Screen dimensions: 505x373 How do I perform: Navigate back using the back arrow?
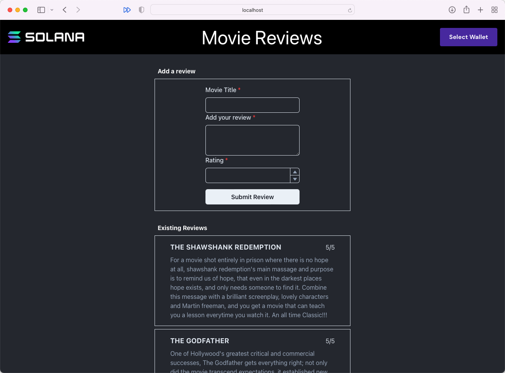pos(64,10)
